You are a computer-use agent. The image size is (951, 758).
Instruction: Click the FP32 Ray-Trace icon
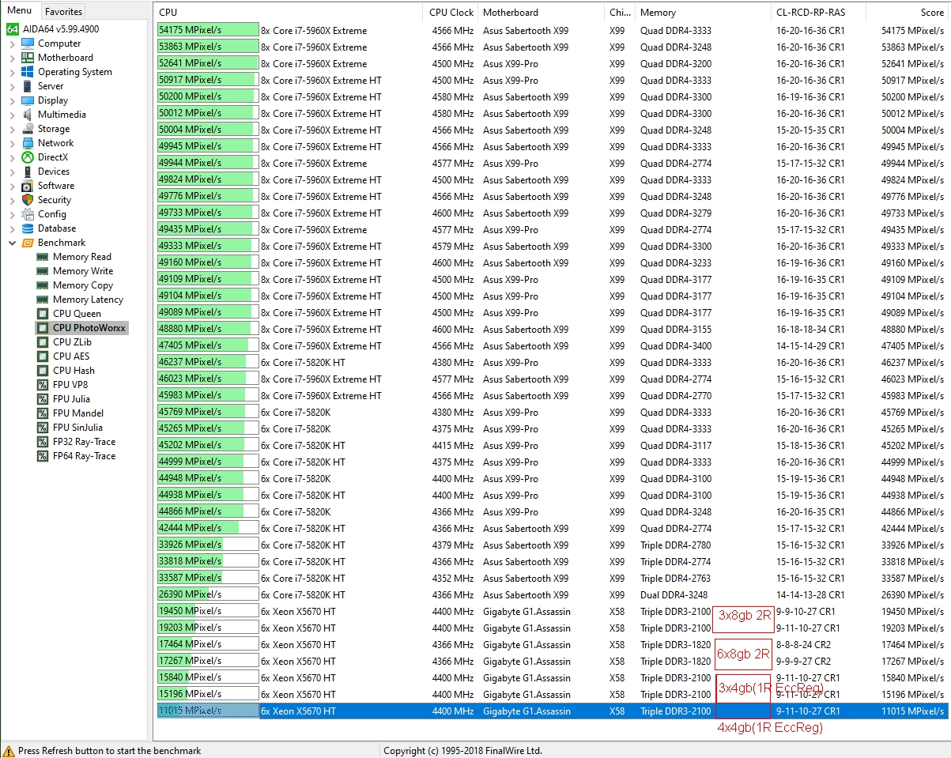pos(43,442)
